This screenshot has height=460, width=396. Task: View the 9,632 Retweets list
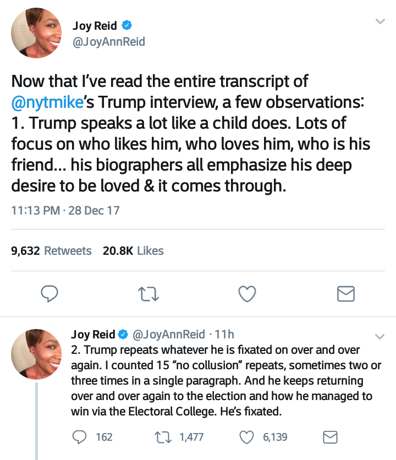pyautogui.click(x=51, y=251)
